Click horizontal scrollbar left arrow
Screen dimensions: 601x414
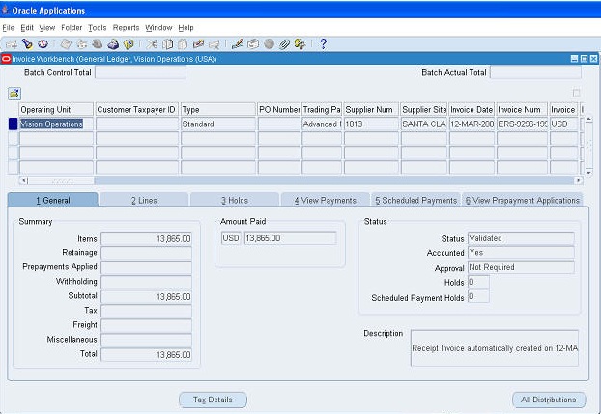point(24,180)
